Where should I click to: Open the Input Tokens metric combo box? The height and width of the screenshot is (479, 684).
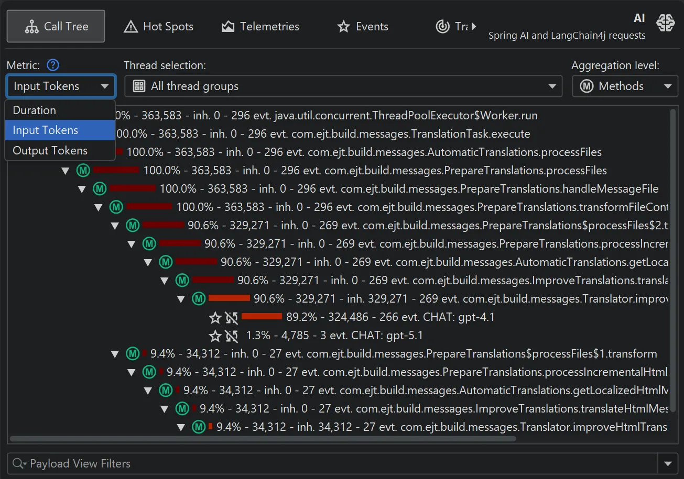point(61,86)
